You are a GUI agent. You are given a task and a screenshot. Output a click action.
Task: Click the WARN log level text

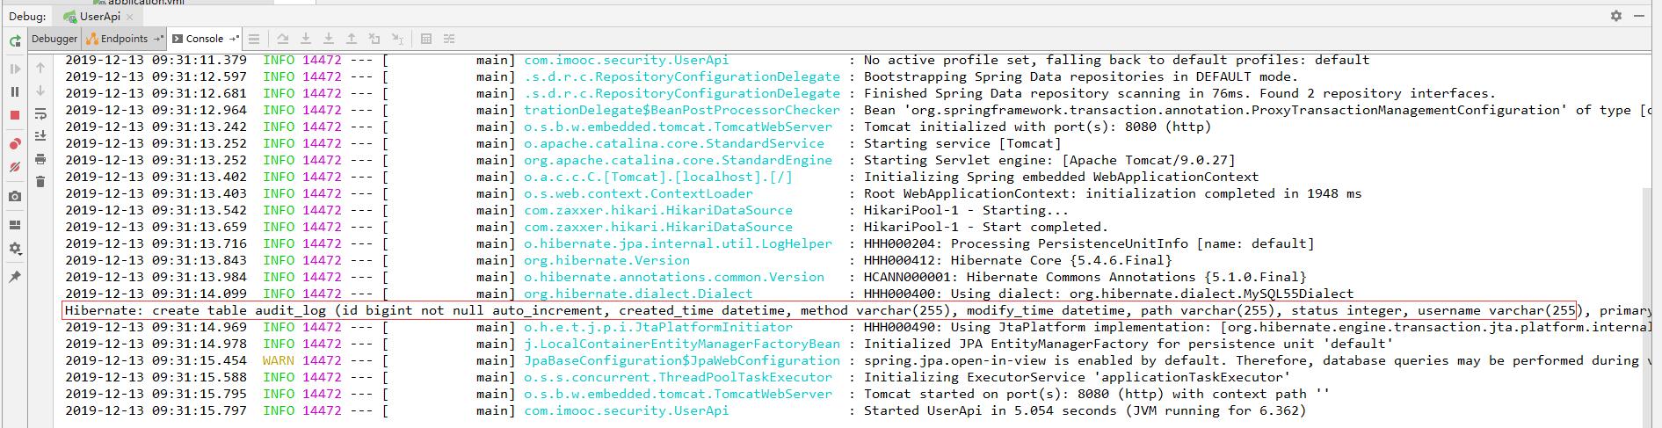pos(279,360)
